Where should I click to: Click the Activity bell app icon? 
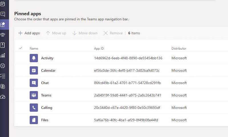tap(34, 58)
